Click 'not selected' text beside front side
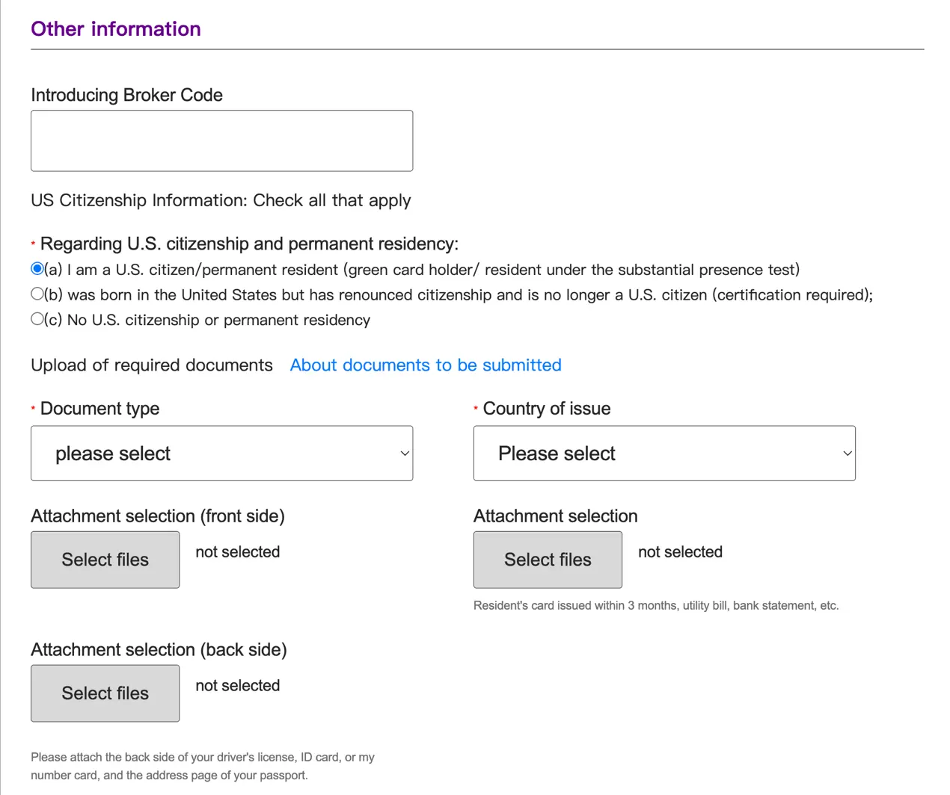The height and width of the screenshot is (795, 950). coord(237,552)
